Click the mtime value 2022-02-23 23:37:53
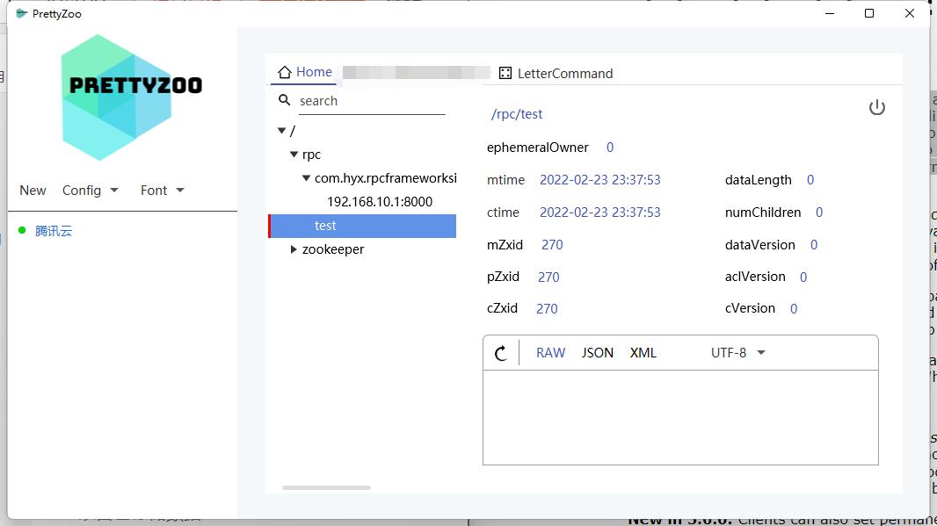The height and width of the screenshot is (526, 937). pos(600,180)
